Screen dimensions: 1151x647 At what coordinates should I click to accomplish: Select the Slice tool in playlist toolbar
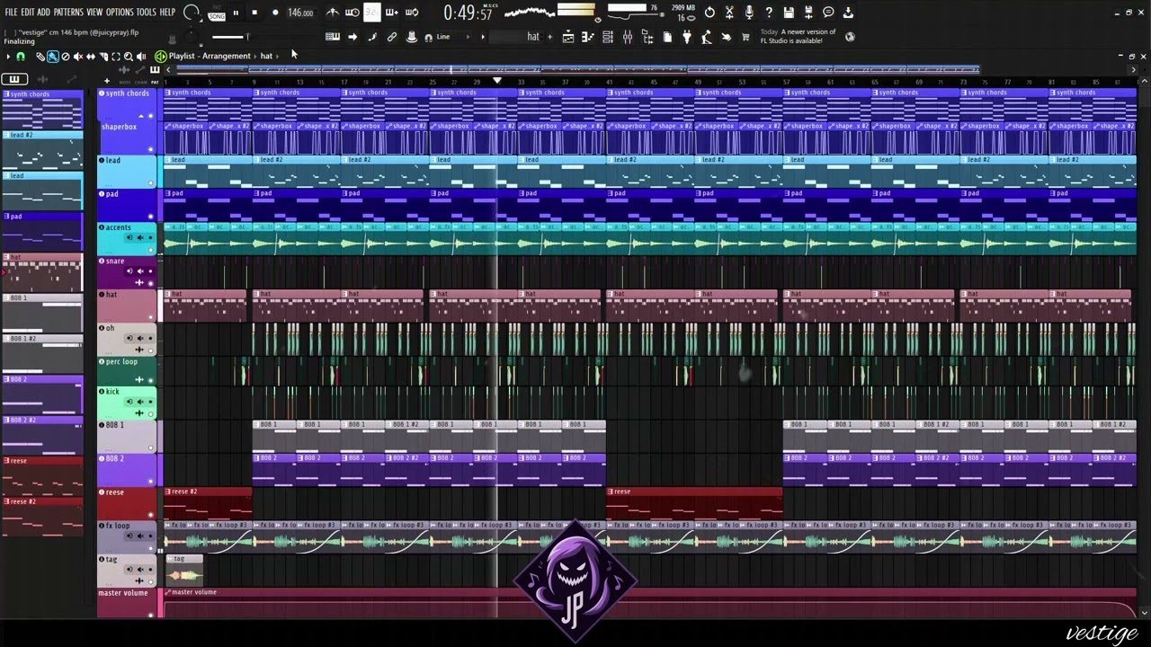click(103, 56)
